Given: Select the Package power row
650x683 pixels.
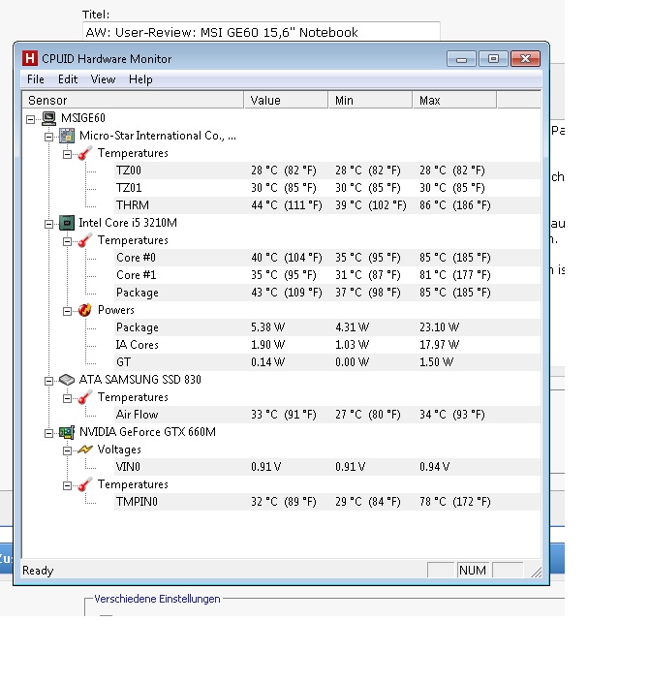Looking at the screenshot, I should (327, 327).
